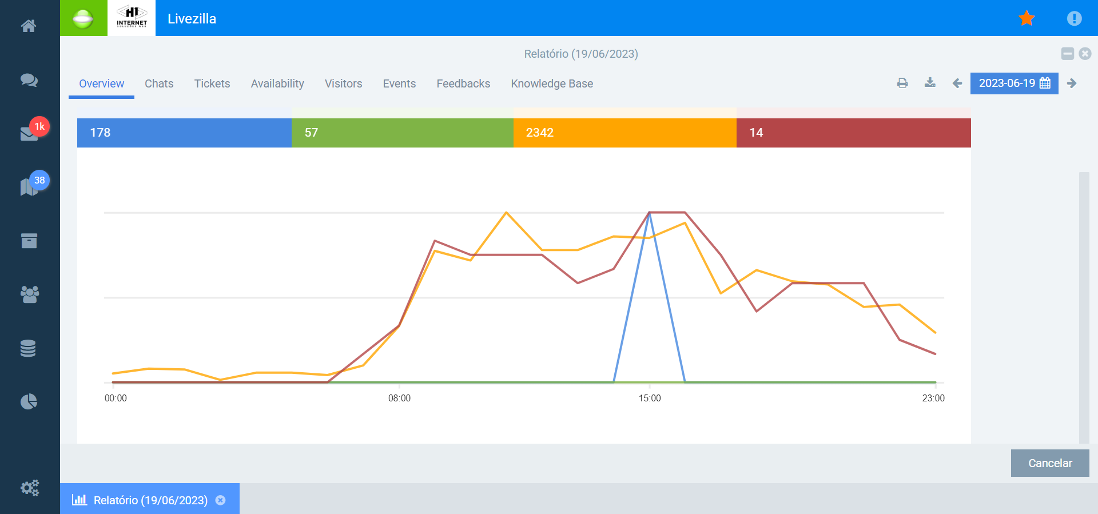
Task: Open the tickets envelope icon with the 1k badge
Action: click(x=30, y=133)
